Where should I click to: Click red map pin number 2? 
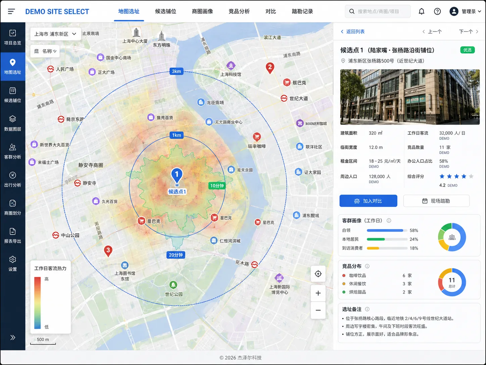click(x=270, y=68)
